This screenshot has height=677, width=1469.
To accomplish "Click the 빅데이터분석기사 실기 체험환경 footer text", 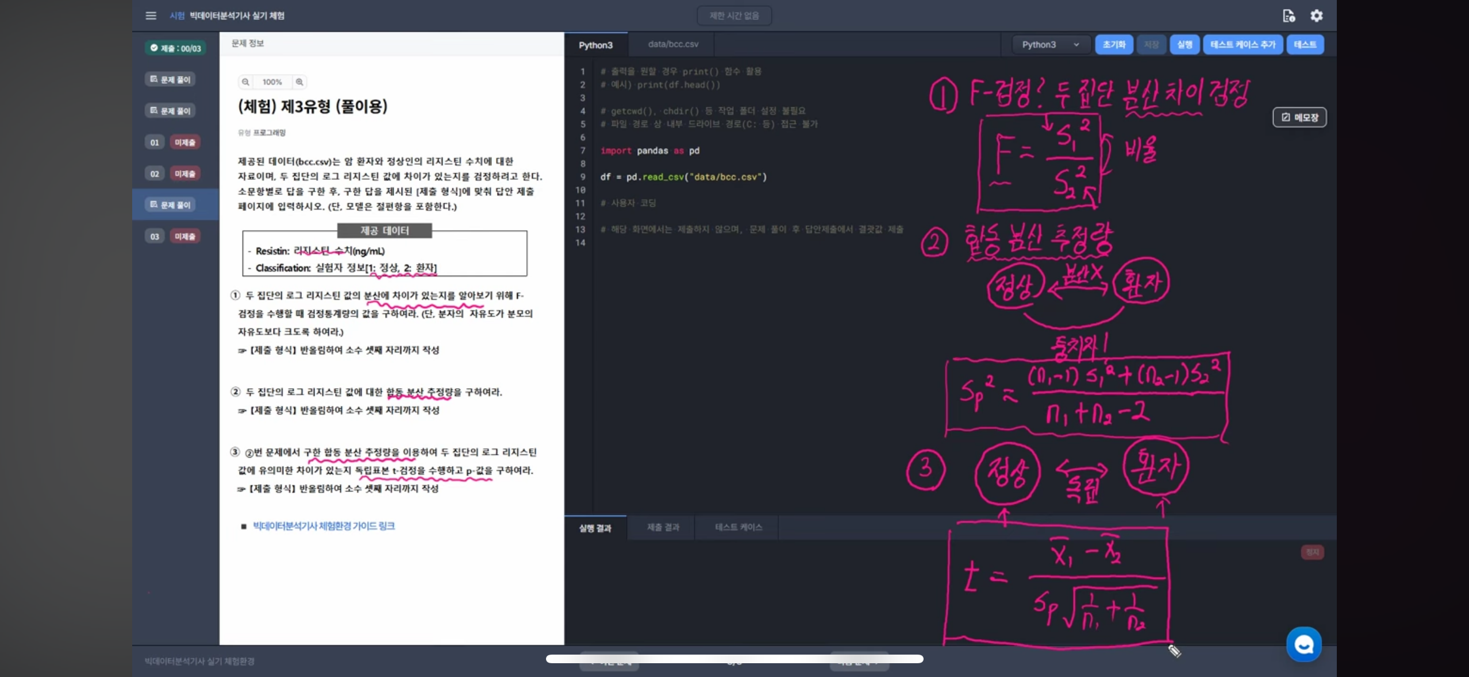I will point(199,661).
